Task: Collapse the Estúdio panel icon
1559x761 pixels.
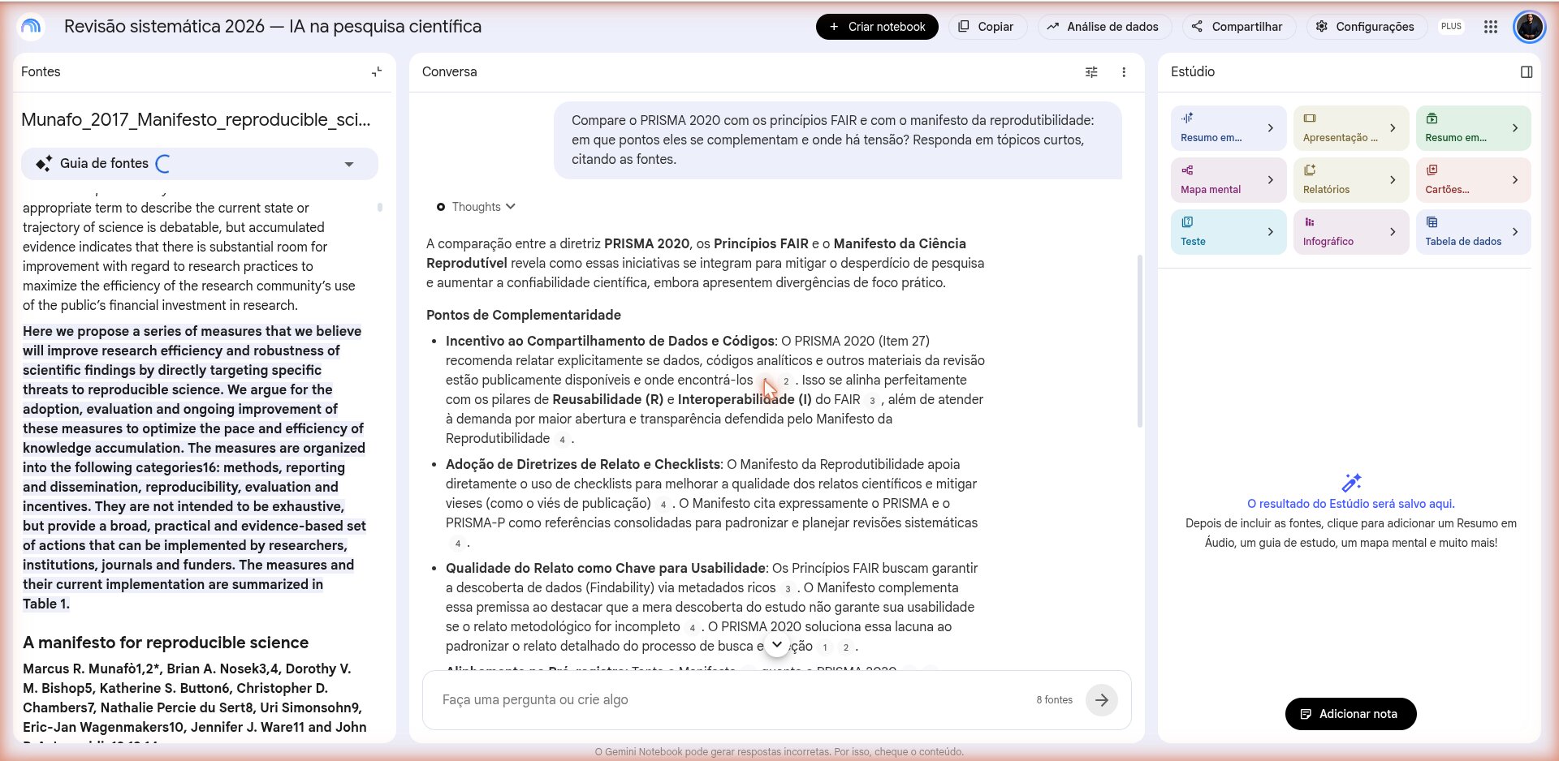Action: pos(1527,72)
